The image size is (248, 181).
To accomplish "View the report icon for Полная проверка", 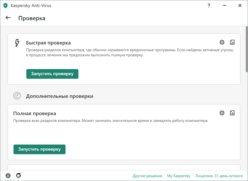I will point(232,113).
